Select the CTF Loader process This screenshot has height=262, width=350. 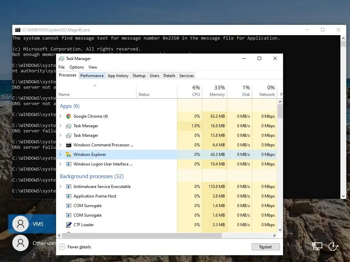[x=167, y=225]
